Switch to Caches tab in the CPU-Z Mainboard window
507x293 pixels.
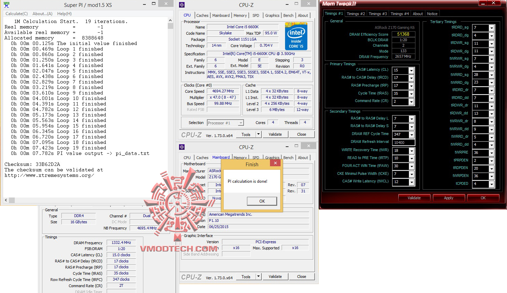coord(202,158)
